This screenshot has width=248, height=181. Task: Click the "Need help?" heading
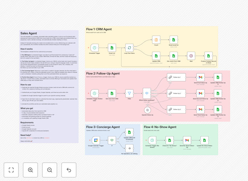26,135
